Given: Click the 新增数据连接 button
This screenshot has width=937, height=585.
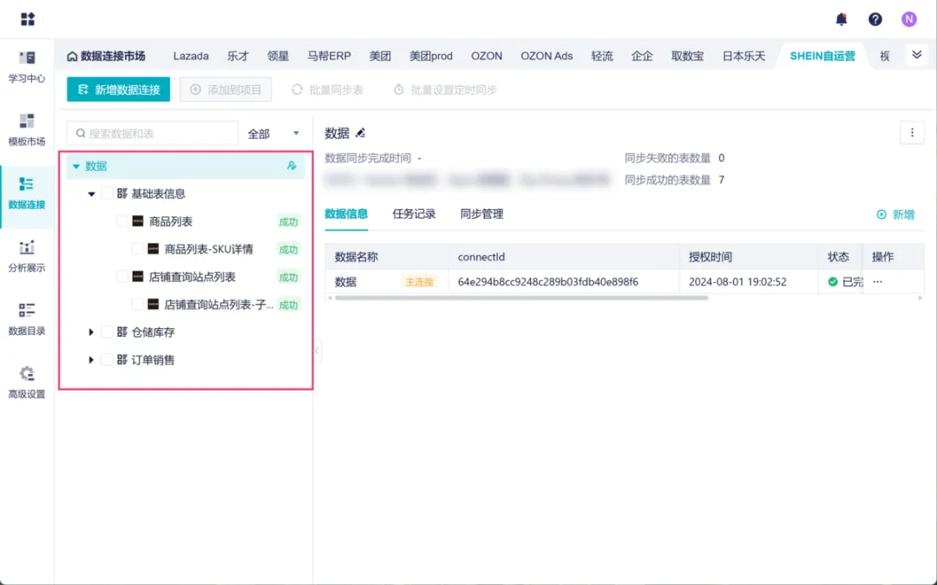Looking at the screenshot, I should point(118,89).
